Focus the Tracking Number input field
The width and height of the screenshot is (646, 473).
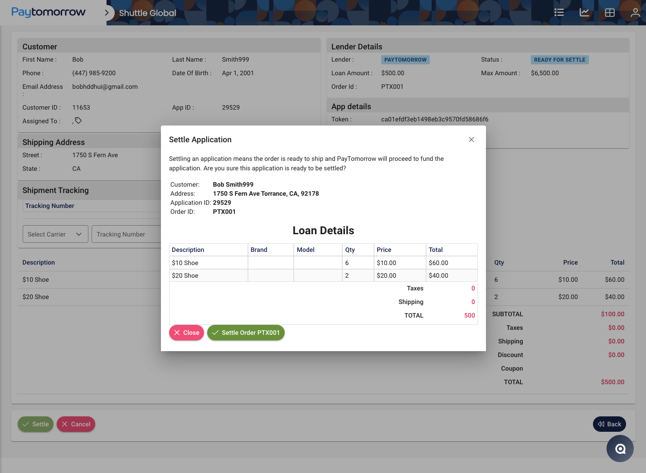[126, 234]
